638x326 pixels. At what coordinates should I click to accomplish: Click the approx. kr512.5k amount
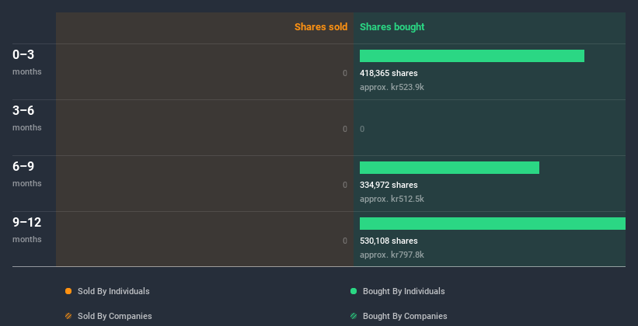[392, 199]
